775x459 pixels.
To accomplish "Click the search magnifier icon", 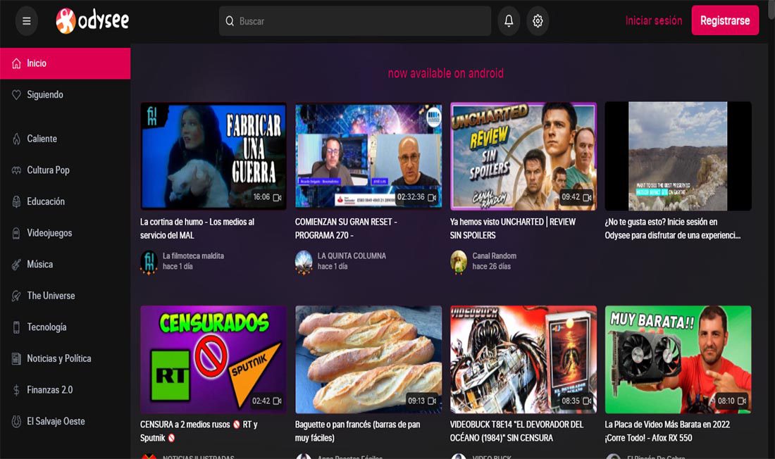I will coord(230,21).
